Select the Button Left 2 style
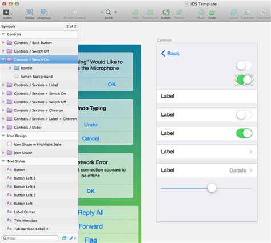Screen dimensions: 271x243 coord(39,195)
